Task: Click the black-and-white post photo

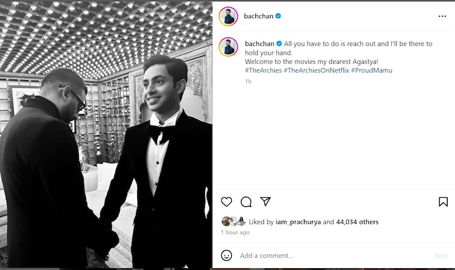Action: [106, 135]
